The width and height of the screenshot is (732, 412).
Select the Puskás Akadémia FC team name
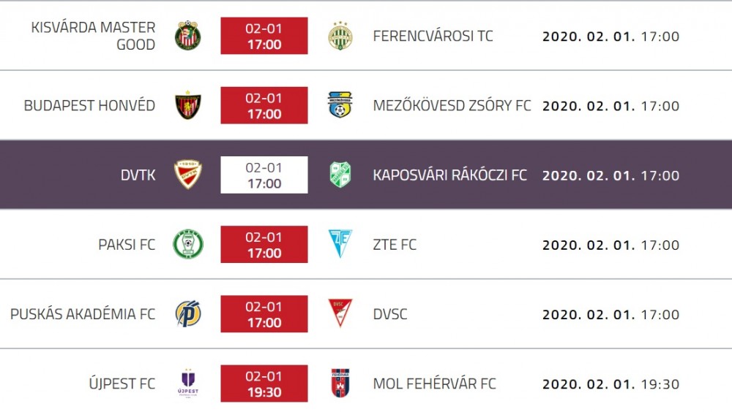(x=83, y=313)
